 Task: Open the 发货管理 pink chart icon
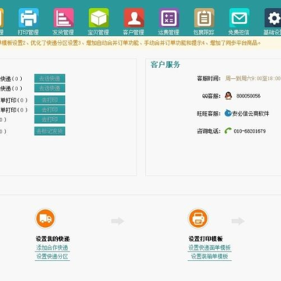click(x=64, y=18)
